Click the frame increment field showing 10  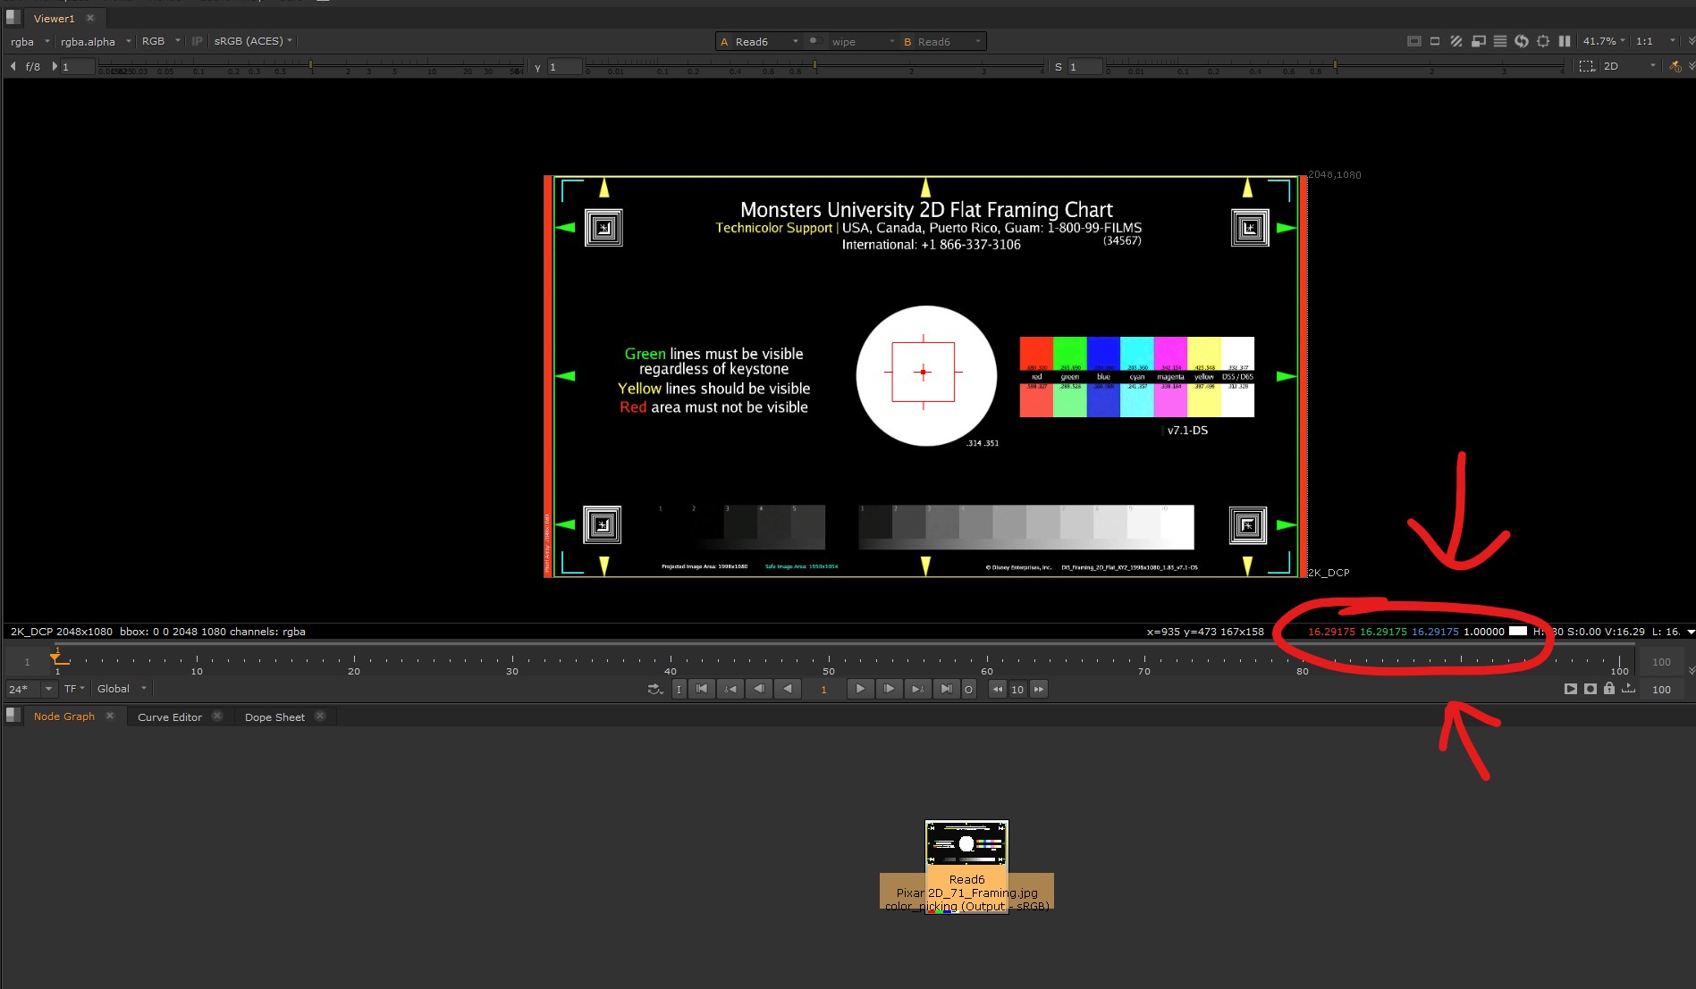[x=1017, y=689]
